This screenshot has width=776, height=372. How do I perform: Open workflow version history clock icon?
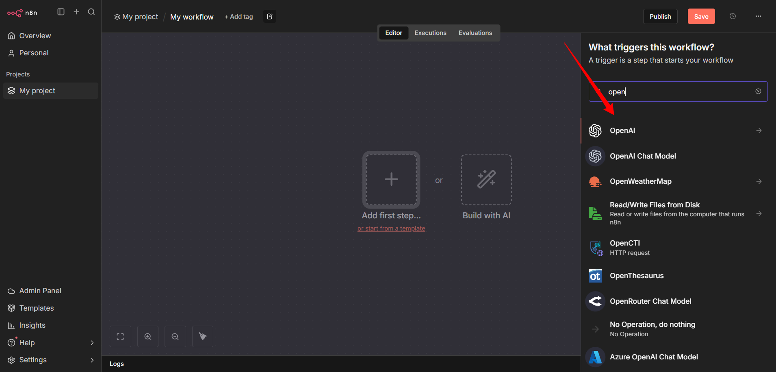(x=733, y=16)
